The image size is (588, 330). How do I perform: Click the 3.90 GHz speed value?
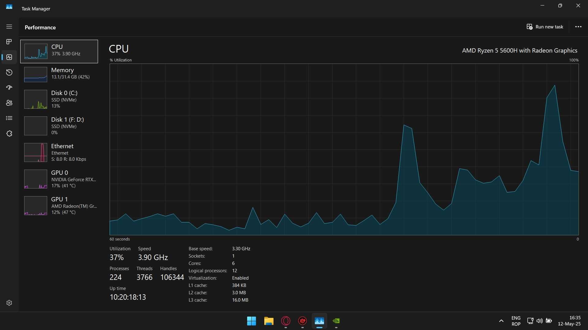point(153,257)
